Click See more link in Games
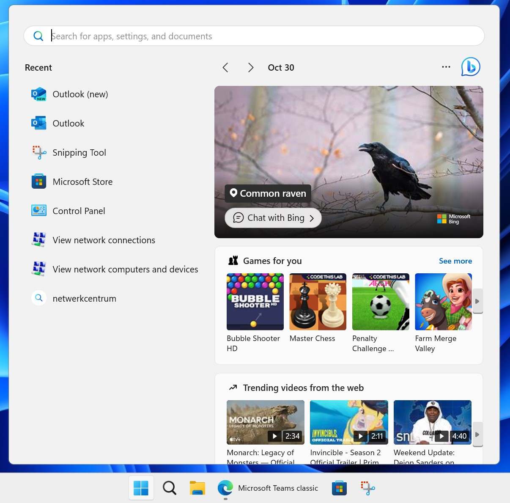 455,261
